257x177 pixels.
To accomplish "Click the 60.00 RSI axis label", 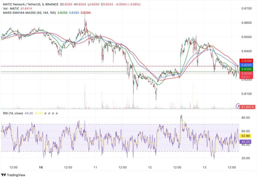I will pyautogui.click(x=245, y=131).
